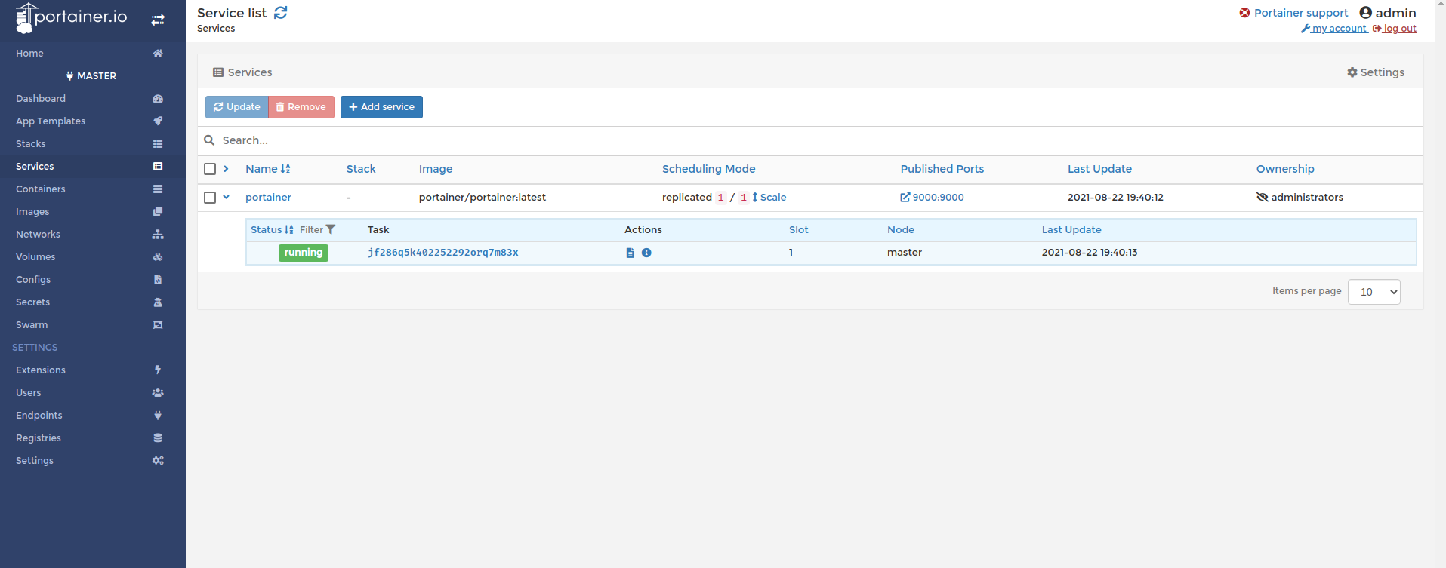Sort tasks by Status column

point(272,230)
